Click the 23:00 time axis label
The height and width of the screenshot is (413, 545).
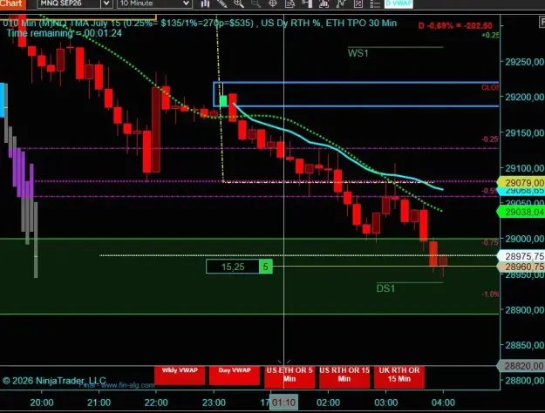[214, 403]
